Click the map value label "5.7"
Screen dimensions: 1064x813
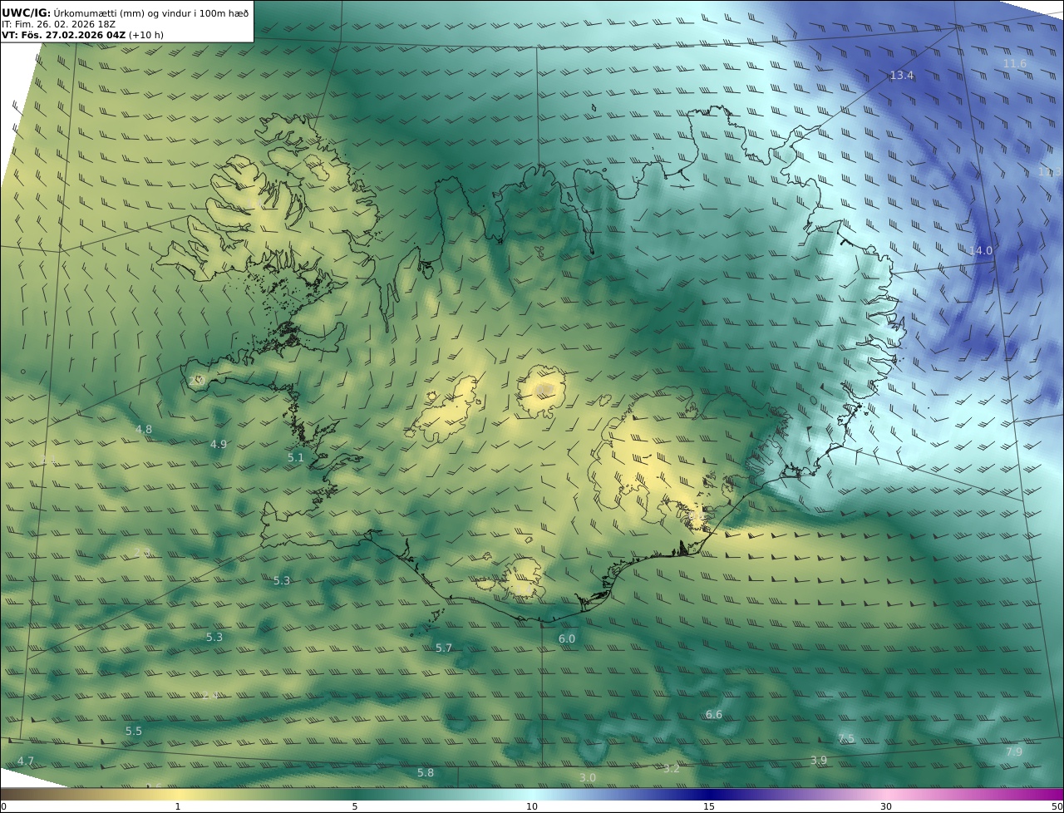[444, 648]
